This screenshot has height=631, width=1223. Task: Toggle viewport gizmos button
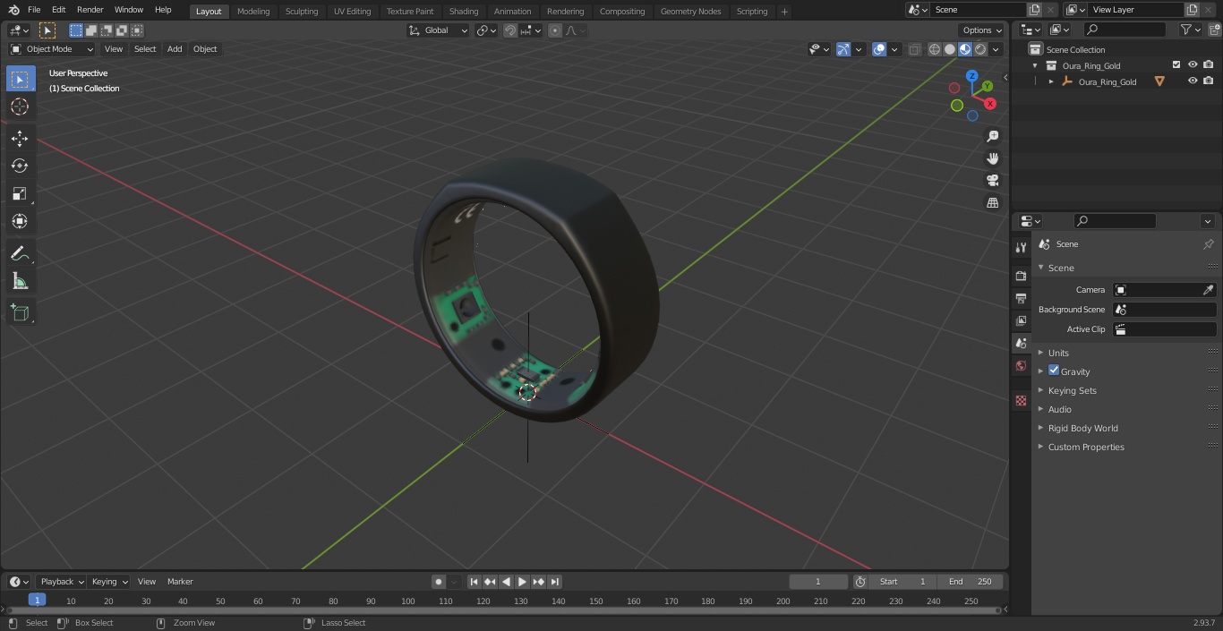pos(843,49)
